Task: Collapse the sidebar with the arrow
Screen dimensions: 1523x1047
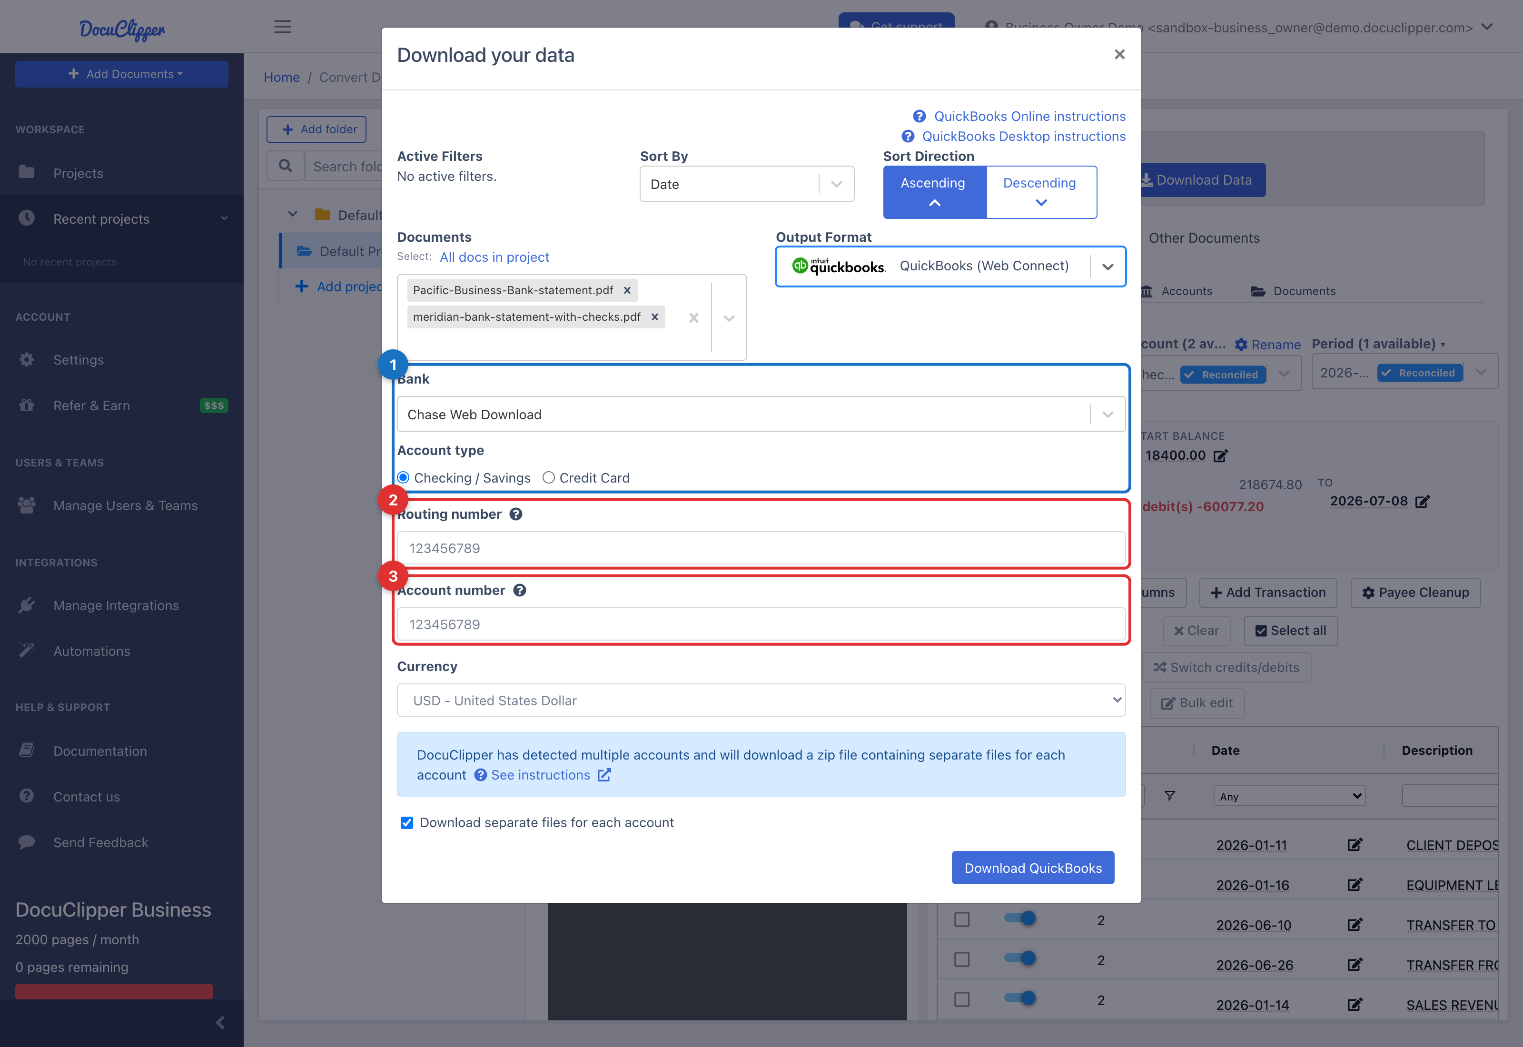Action: click(x=220, y=1022)
